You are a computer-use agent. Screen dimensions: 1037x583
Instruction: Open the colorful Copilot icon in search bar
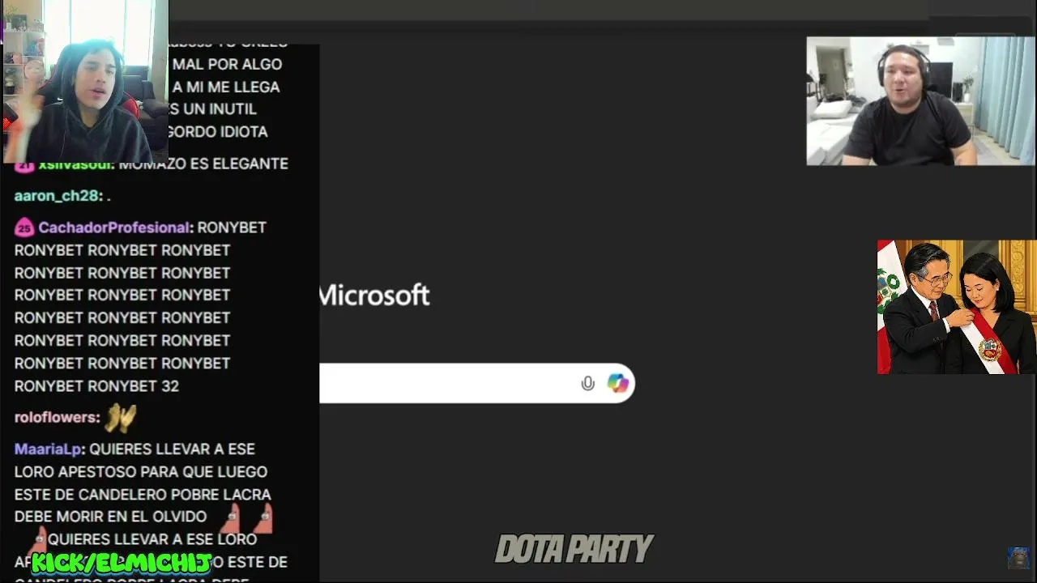coord(618,383)
